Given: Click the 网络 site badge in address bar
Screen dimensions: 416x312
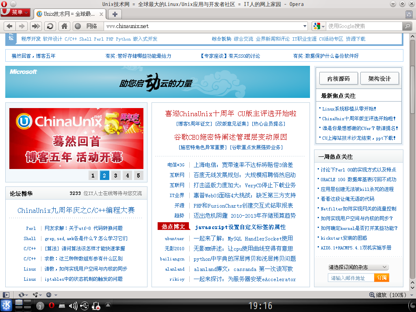Looking at the screenshot, I should click(88, 26).
